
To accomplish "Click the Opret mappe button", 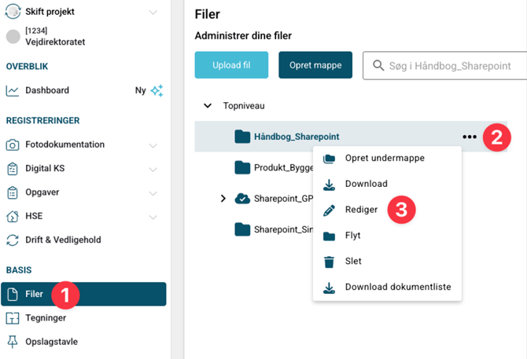I will click(315, 65).
